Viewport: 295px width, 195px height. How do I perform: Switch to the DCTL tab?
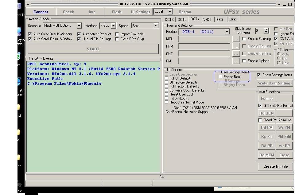182,20
